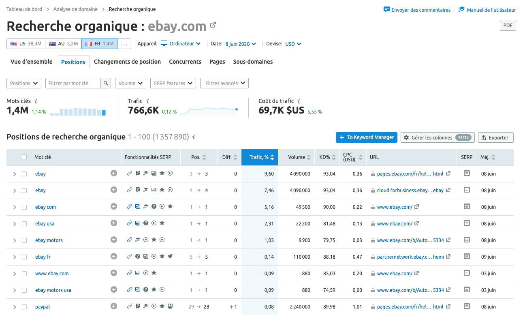Check the box for 'www ebay com' row

[24, 274]
